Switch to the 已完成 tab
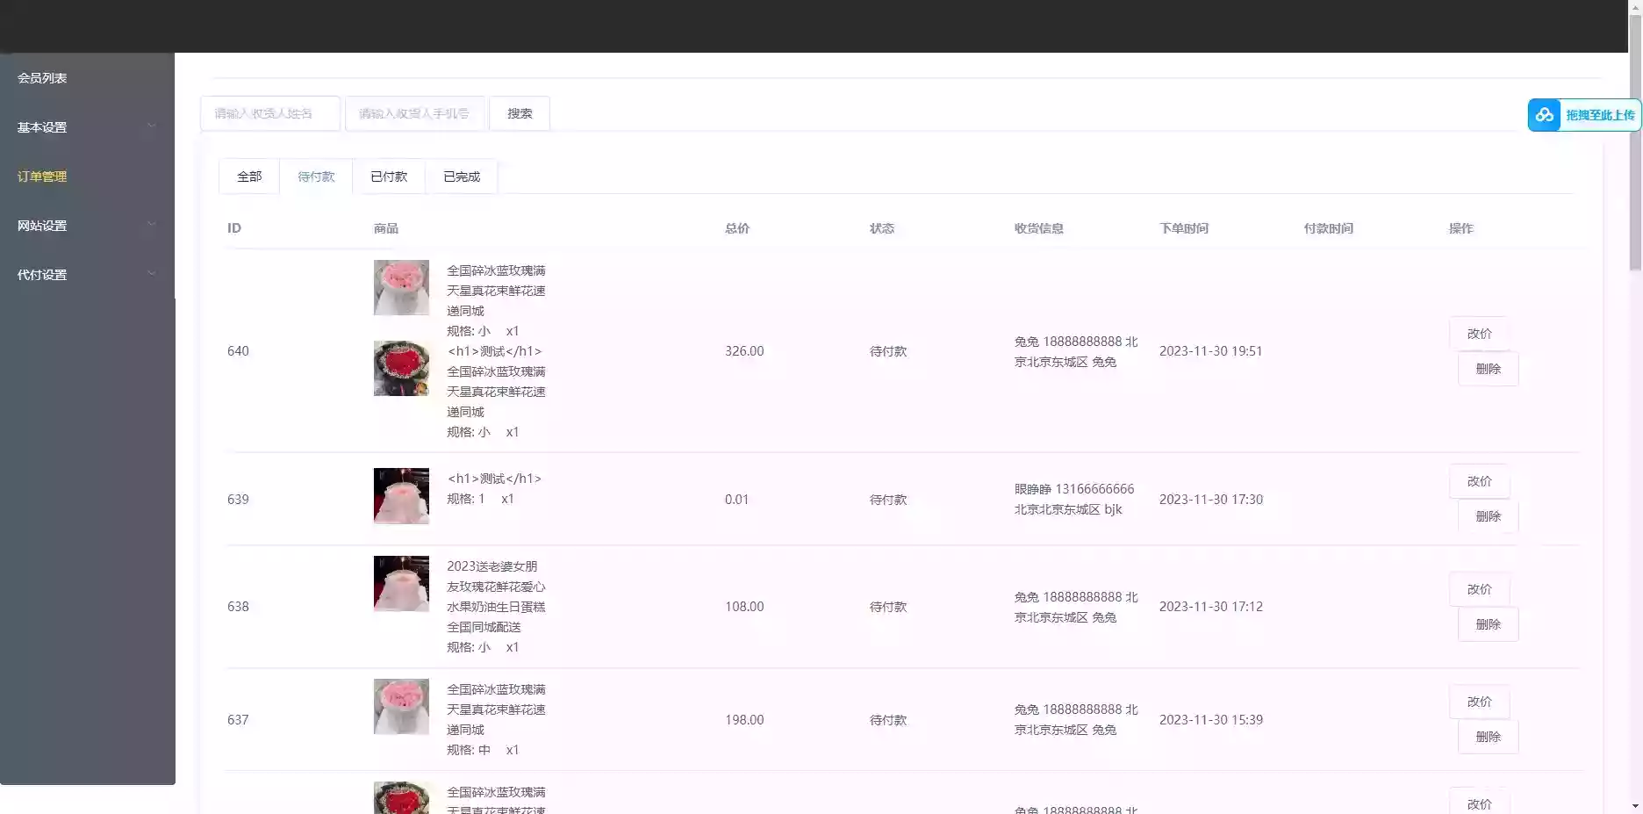Image resolution: width=1643 pixels, height=814 pixels. coord(461,176)
